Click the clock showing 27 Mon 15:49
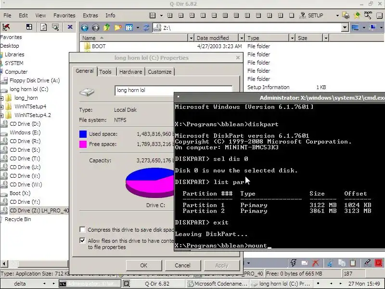Screen dimensions: 385x289 pyautogui.click(x=364, y=284)
